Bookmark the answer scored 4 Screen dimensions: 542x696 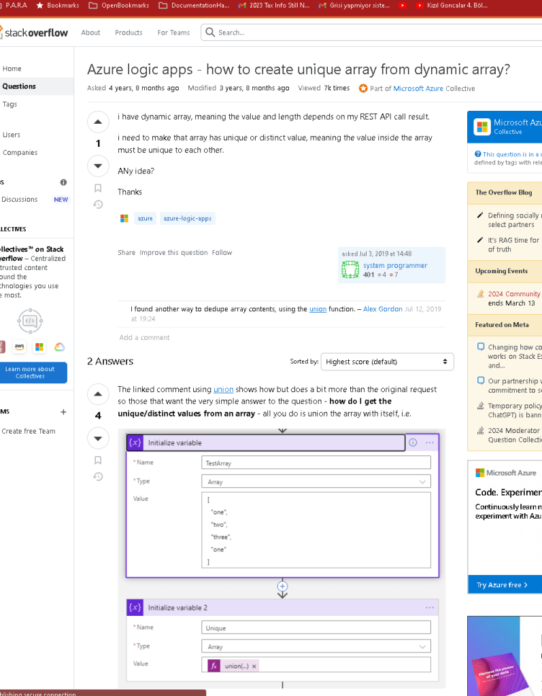pos(98,460)
